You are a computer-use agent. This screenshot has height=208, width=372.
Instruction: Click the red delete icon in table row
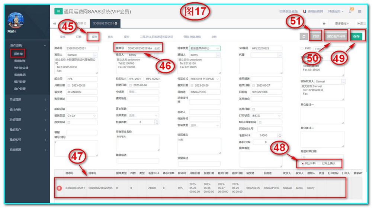click(x=59, y=188)
